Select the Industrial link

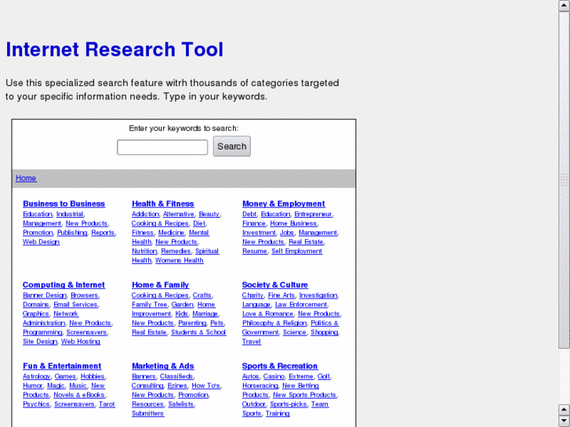pyautogui.click(x=70, y=214)
